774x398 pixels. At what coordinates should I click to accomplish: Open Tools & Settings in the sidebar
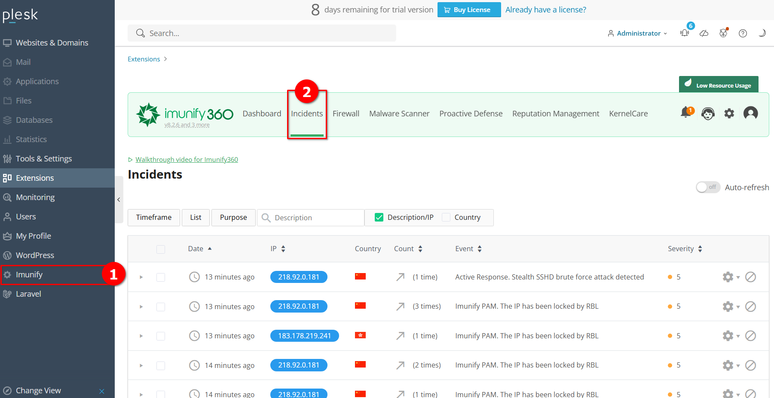tap(44, 158)
